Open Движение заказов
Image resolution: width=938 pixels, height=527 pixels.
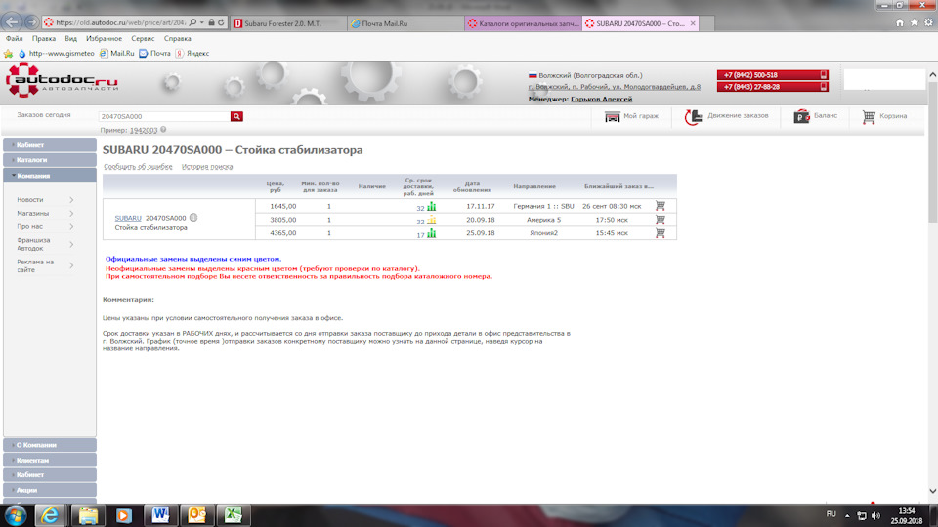[x=726, y=116]
